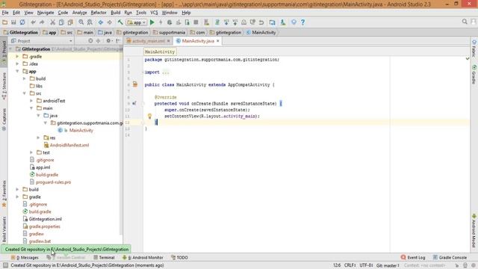The height and width of the screenshot is (269, 478).
Task: Open the Structure side tool window
Action: click(x=4, y=87)
